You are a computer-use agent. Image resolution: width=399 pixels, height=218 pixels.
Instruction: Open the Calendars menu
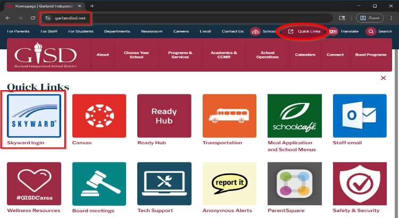point(305,55)
